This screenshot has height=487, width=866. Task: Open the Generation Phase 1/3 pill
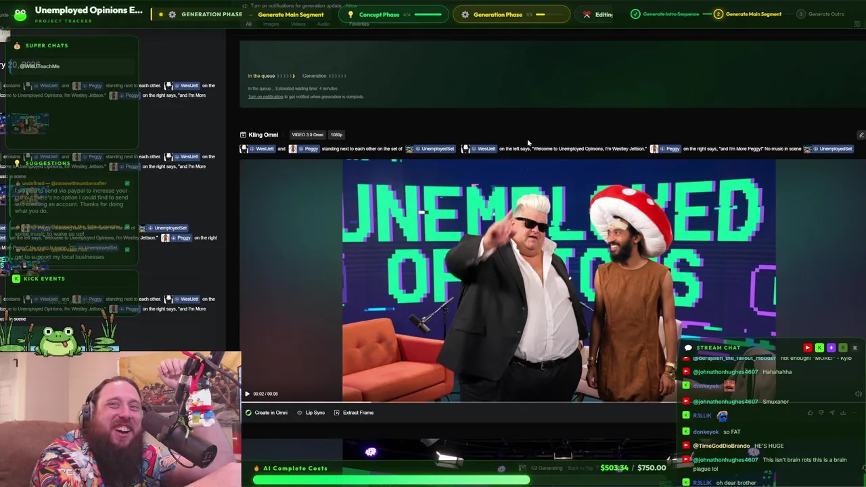point(511,14)
